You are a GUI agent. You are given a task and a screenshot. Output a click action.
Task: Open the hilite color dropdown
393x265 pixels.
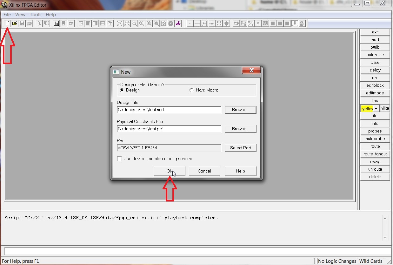point(376,108)
